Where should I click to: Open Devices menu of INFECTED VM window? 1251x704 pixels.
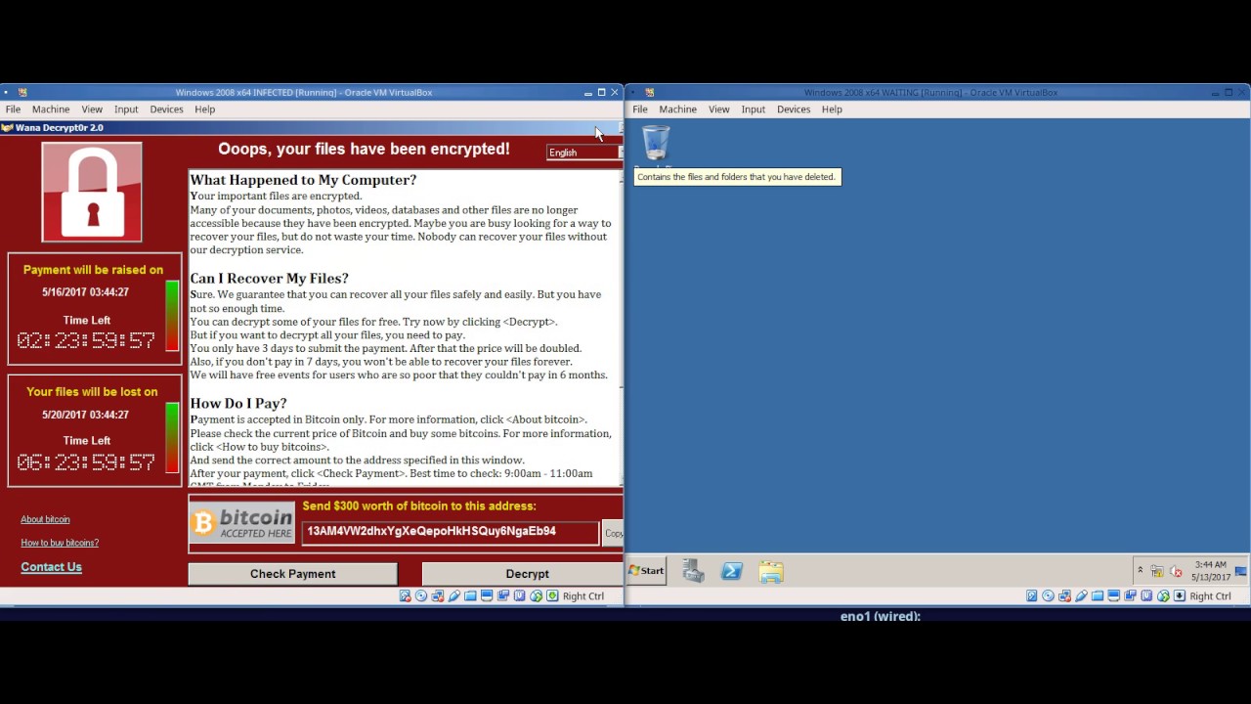(x=166, y=110)
